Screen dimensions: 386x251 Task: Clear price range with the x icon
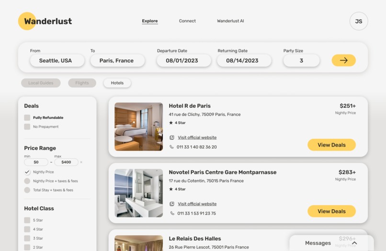click(81, 162)
